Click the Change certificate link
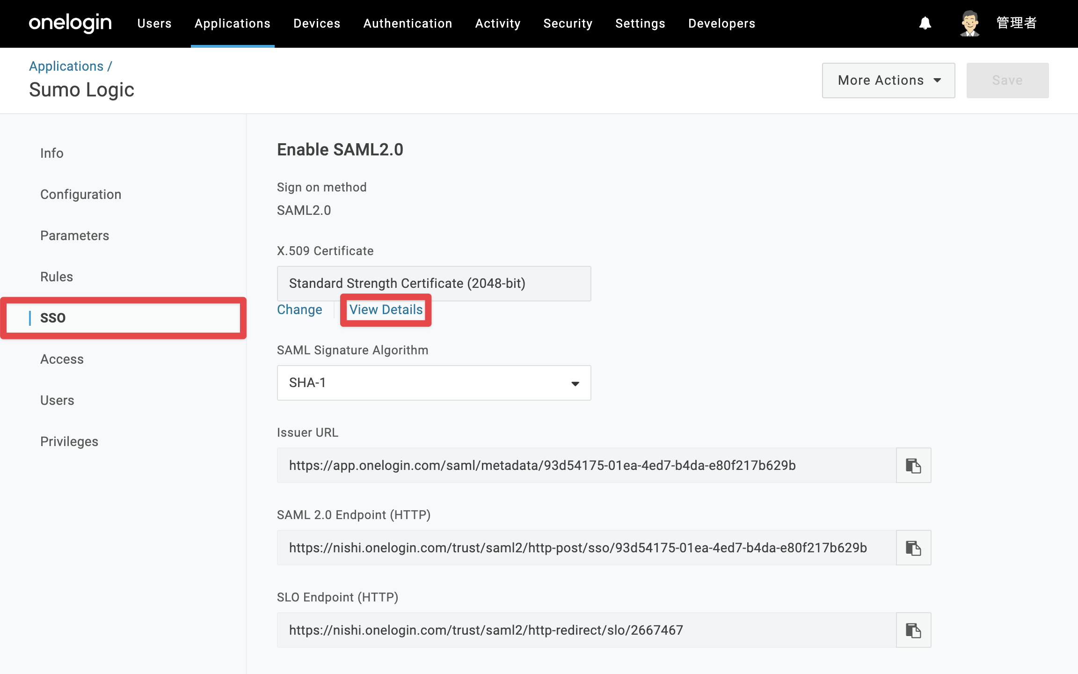This screenshot has width=1078, height=674. tap(299, 309)
